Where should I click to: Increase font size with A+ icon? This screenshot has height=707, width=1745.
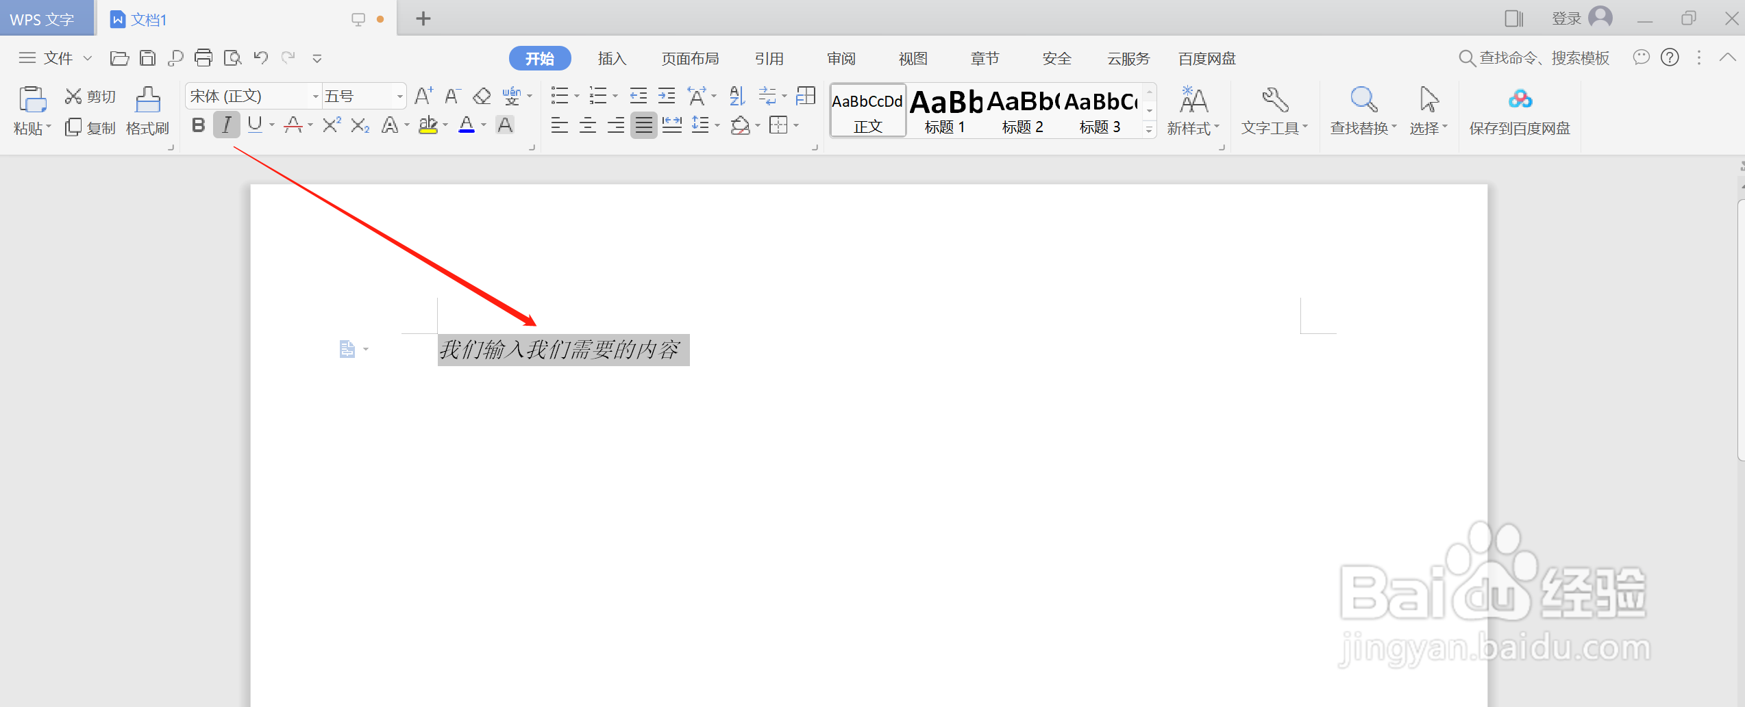point(423,96)
